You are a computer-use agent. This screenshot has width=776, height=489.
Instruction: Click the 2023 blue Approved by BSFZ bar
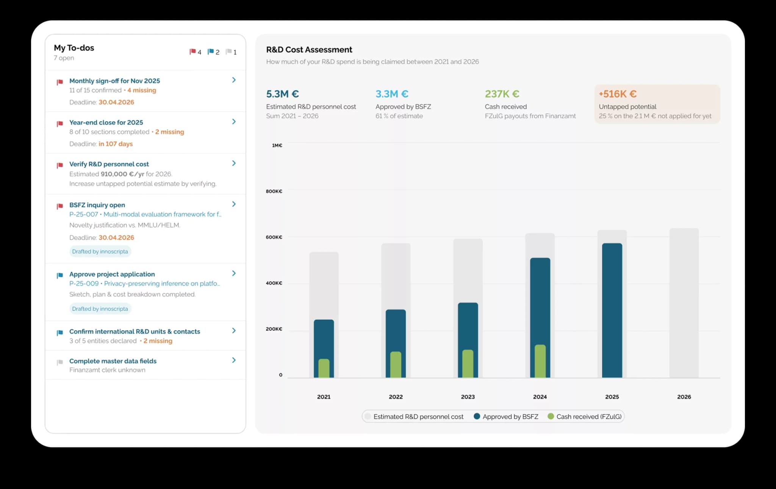point(468,325)
